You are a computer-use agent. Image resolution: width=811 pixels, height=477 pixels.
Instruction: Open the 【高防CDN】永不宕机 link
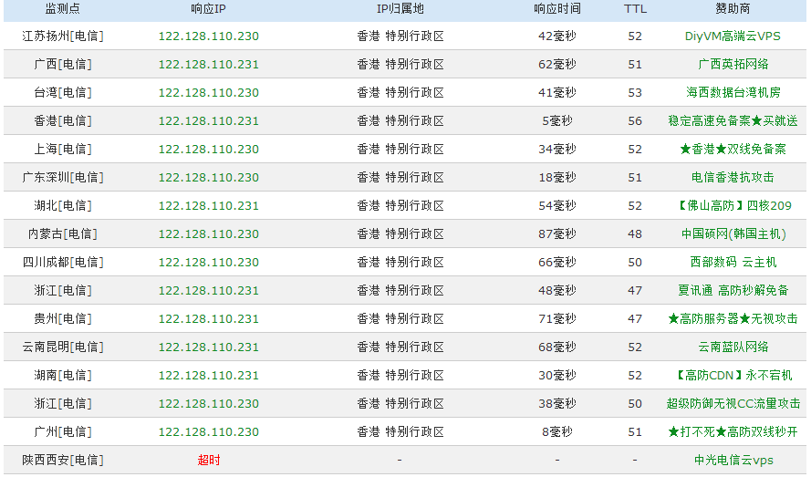point(733,376)
